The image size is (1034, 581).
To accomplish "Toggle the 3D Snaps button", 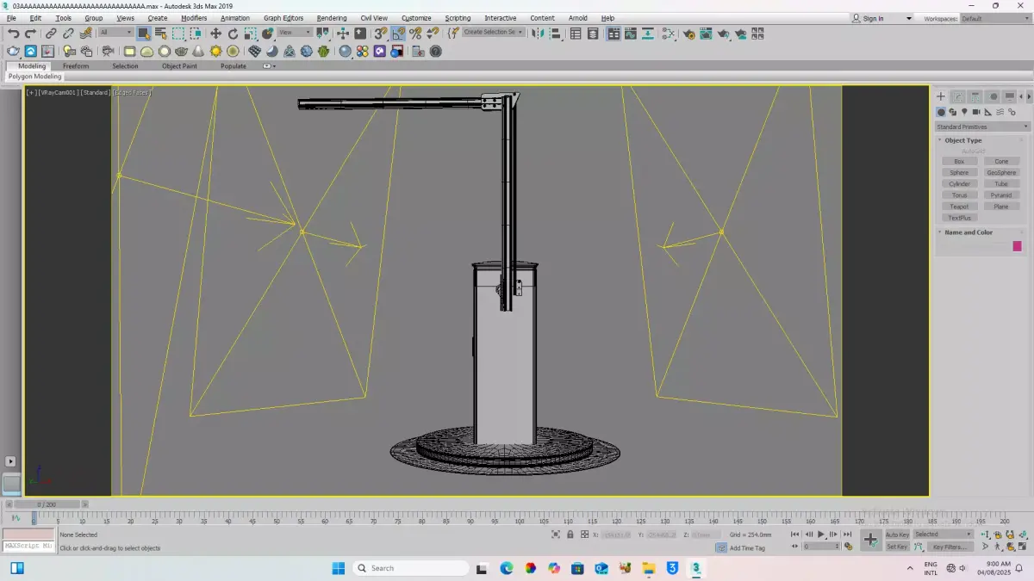I will [x=380, y=34].
